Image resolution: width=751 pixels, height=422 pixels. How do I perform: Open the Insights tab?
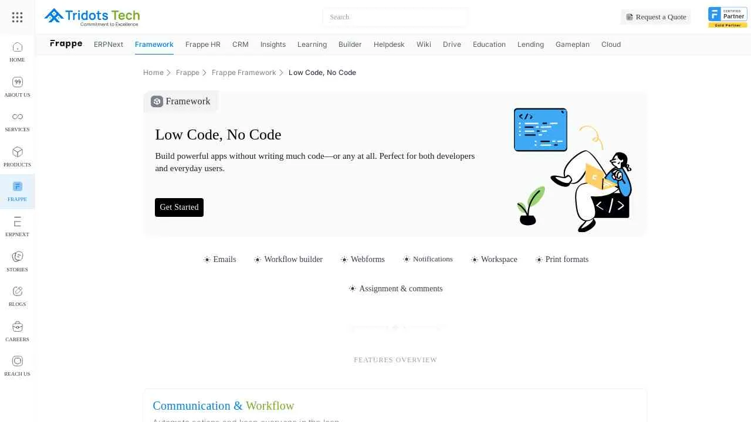(273, 45)
